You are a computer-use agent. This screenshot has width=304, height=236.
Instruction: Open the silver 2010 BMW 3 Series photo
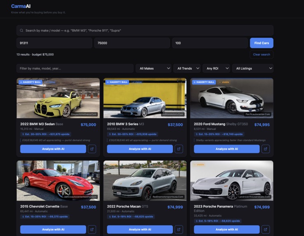point(145,98)
